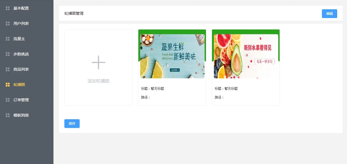Click the grid icon beside 流量主
This screenshot has width=347, height=164.
click(8, 39)
